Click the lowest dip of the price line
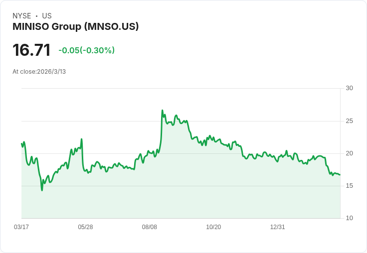367x253 pixels. click(x=42, y=190)
